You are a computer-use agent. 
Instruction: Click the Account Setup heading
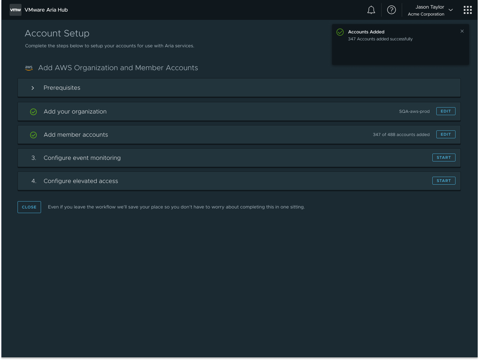(x=57, y=33)
